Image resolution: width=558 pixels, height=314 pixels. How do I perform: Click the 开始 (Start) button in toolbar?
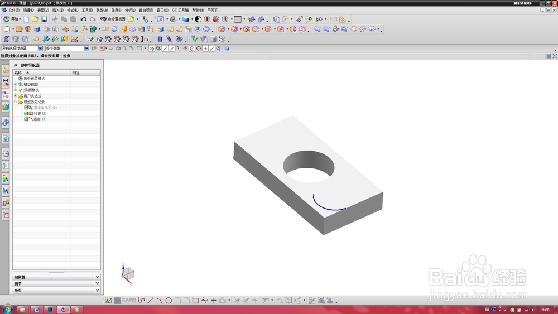(x=12, y=19)
